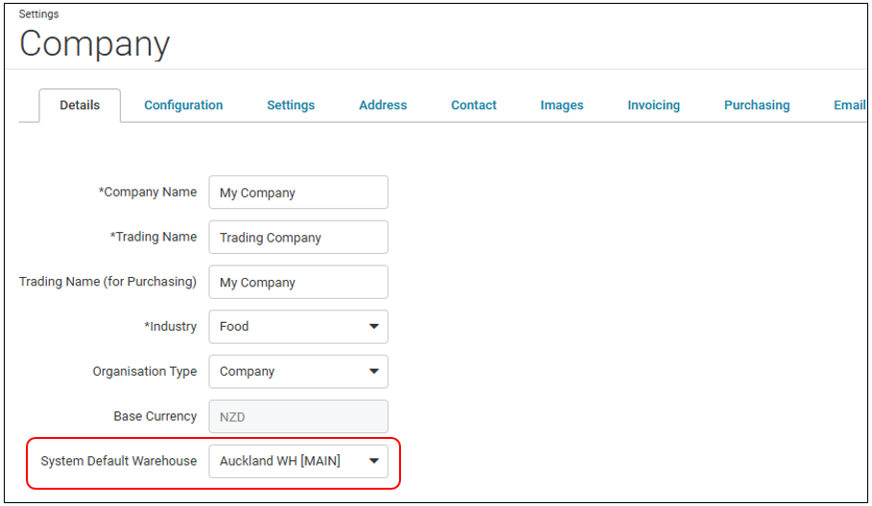Image resolution: width=872 pixels, height=506 pixels.
Task: Click the Company Name input field
Action: (x=298, y=193)
